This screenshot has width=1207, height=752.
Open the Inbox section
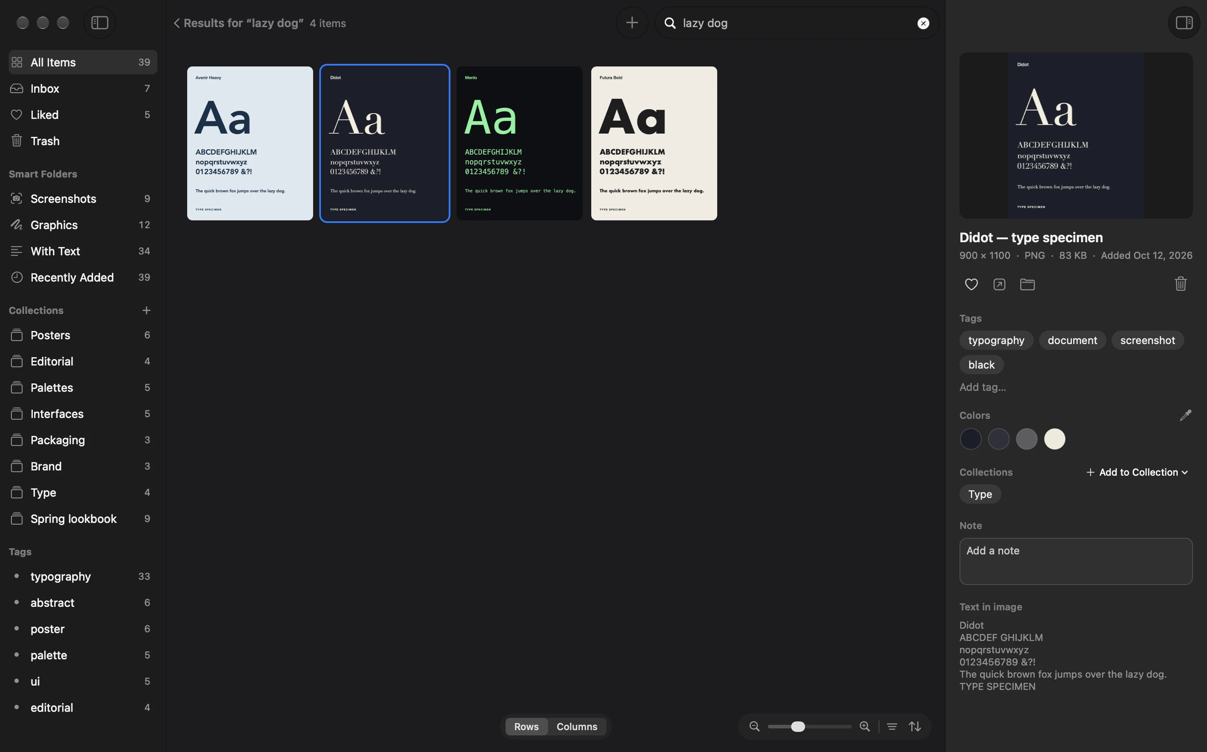pyautogui.click(x=83, y=88)
